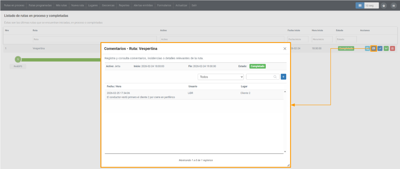Click the blue double-check action icon

380,48
